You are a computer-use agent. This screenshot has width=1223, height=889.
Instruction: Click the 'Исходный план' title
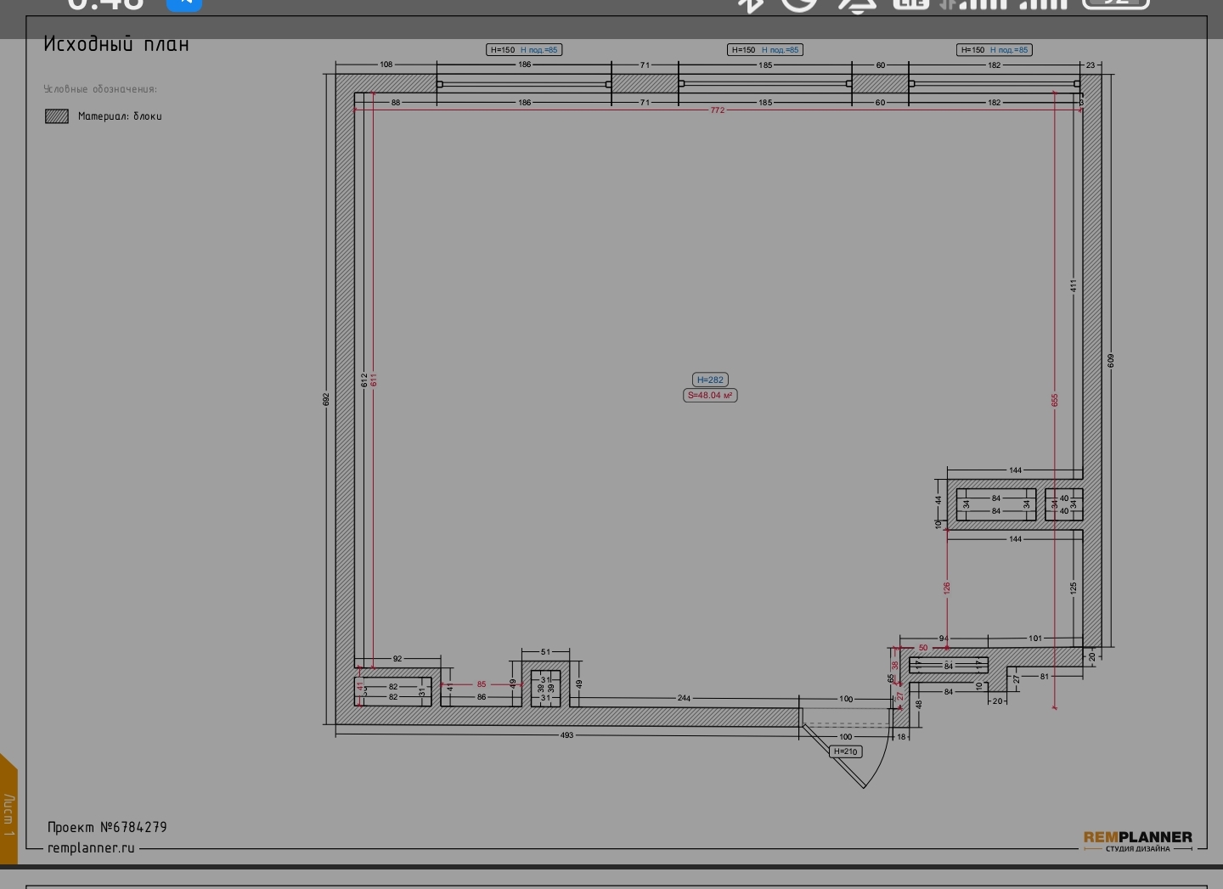(116, 44)
